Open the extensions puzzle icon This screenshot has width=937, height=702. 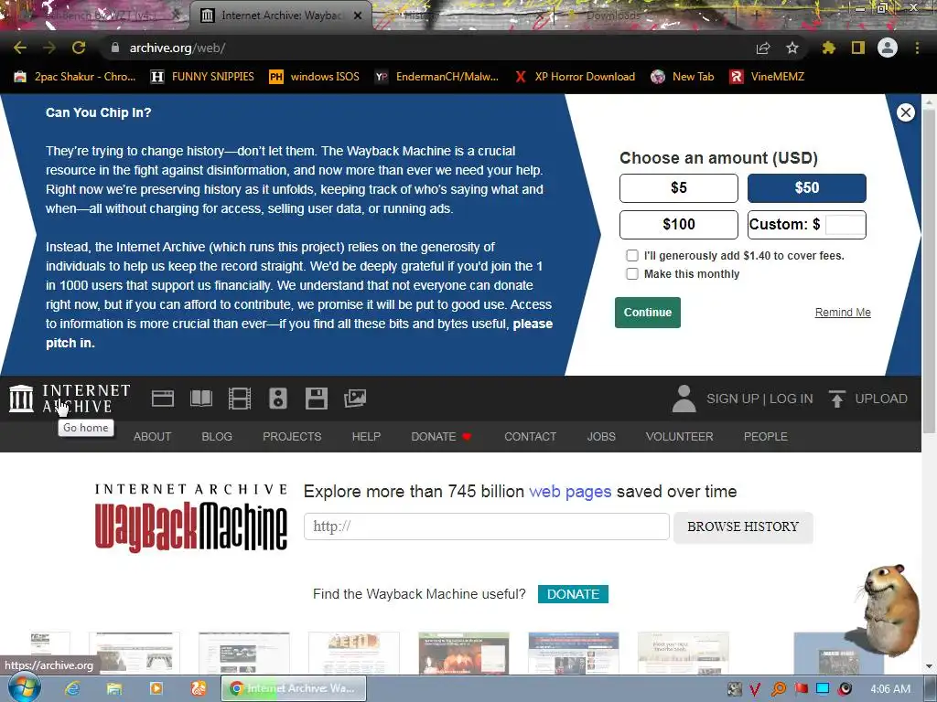click(x=828, y=48)
